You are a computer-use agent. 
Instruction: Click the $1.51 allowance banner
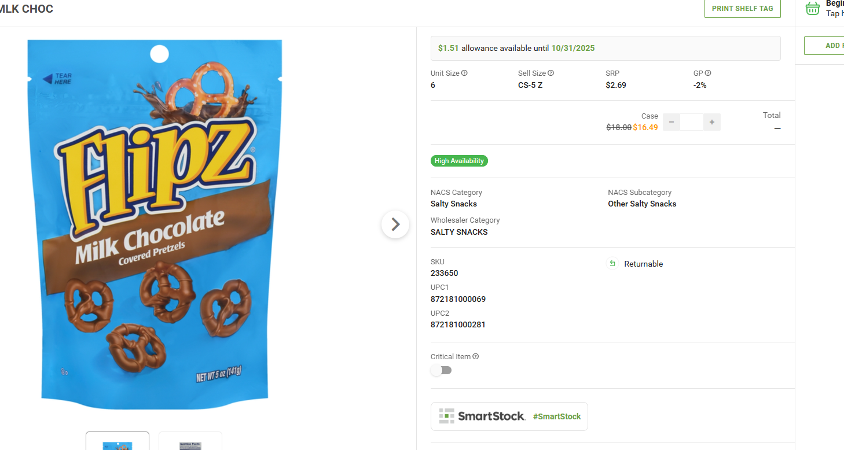[x=606, y=49]
